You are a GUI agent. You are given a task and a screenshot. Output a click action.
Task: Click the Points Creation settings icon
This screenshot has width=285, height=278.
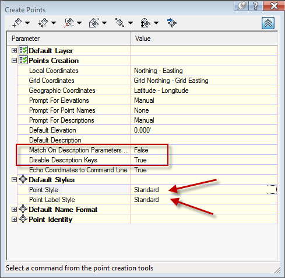[x=23, y=60]
